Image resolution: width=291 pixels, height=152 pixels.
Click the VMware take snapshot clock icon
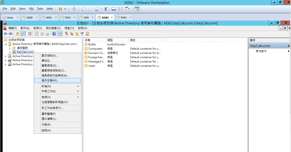[x=84, y=9]
